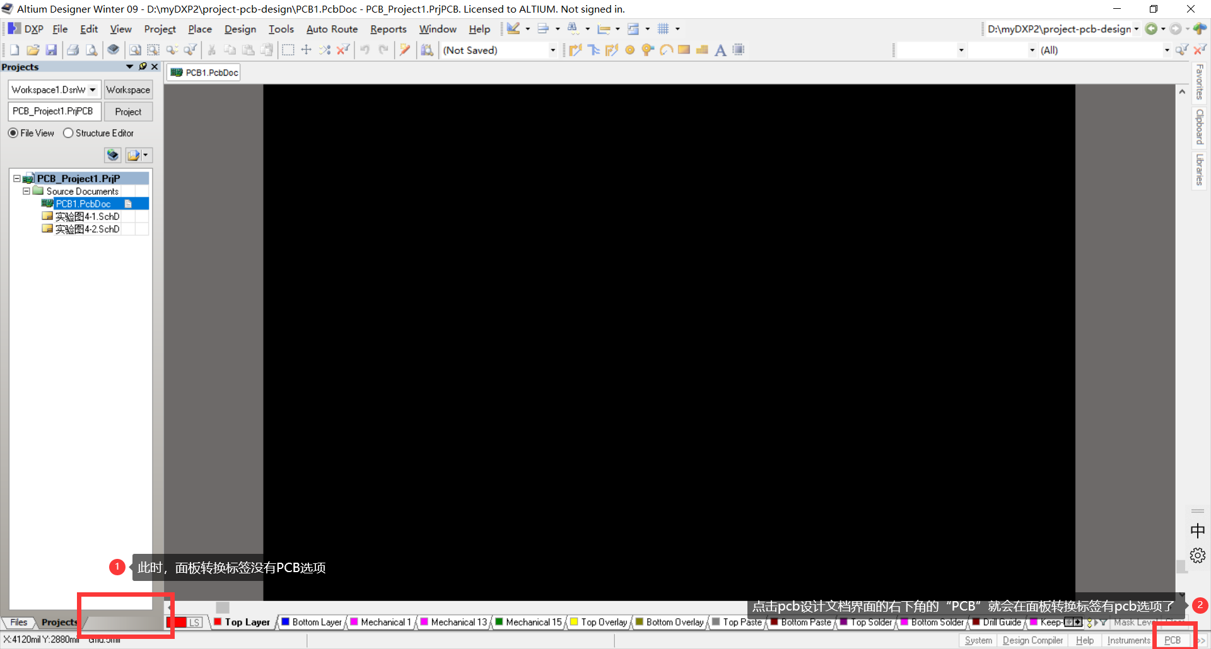Select the Cut scissors icon
The width and height of the screenshot is (1211, 649).
(x=212, y=50)
